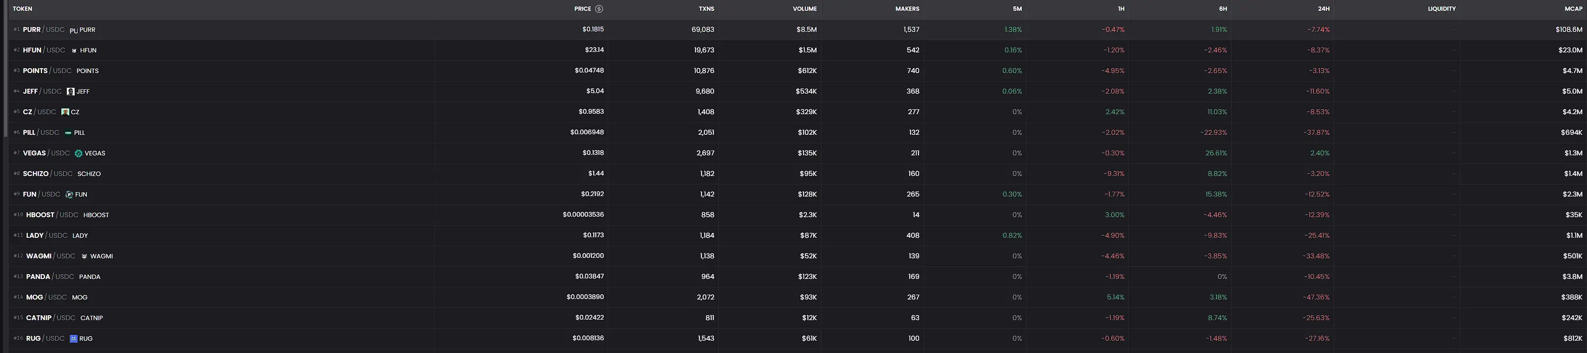Click the CZ token avatar icon

point(65,112)
